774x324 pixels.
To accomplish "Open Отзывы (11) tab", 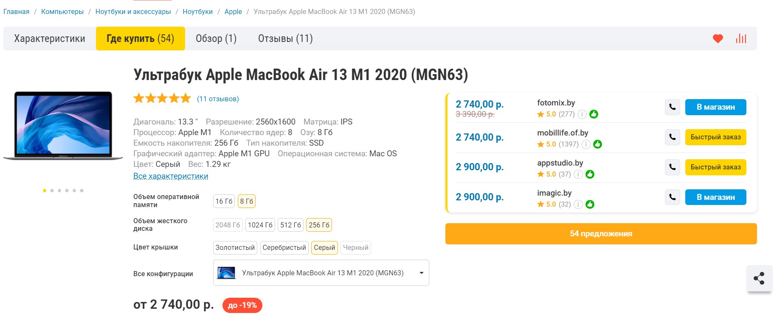I will 285,39.
